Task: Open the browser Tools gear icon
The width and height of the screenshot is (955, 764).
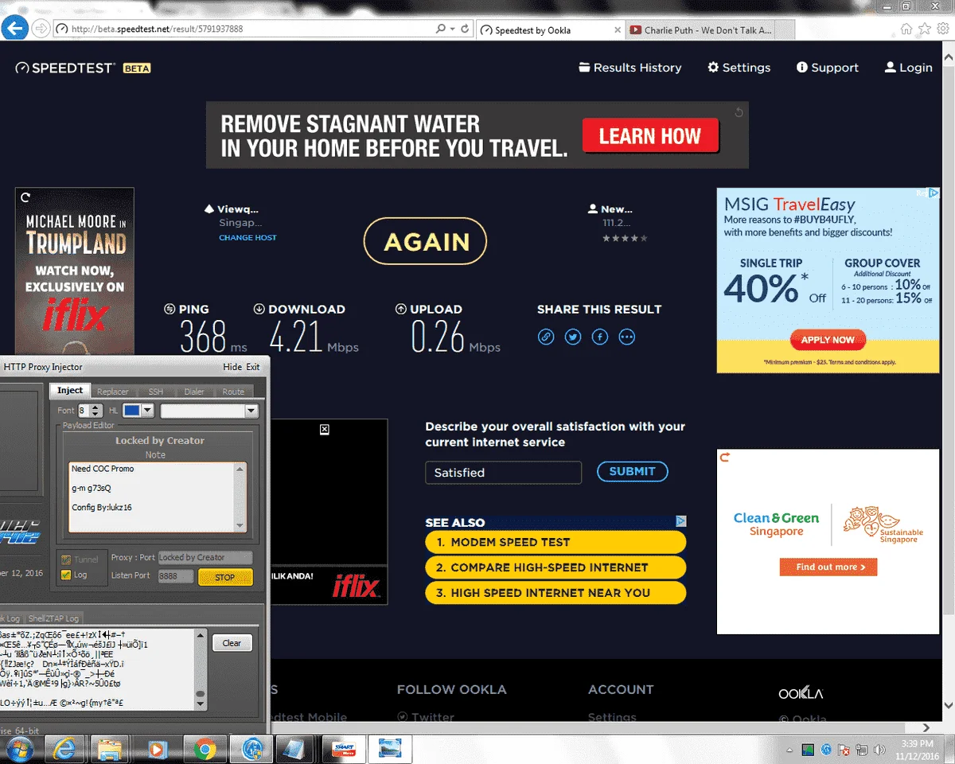Action: (x=941, y=29)
